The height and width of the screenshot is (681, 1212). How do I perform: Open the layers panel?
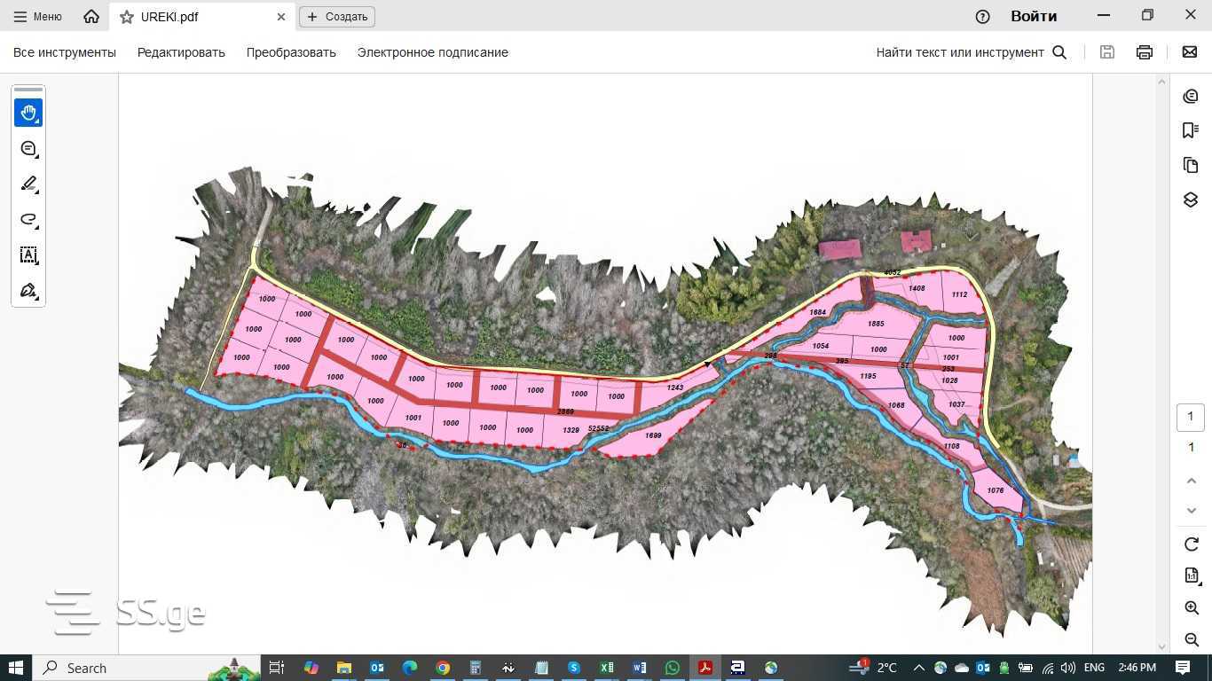pos(1191,200)
